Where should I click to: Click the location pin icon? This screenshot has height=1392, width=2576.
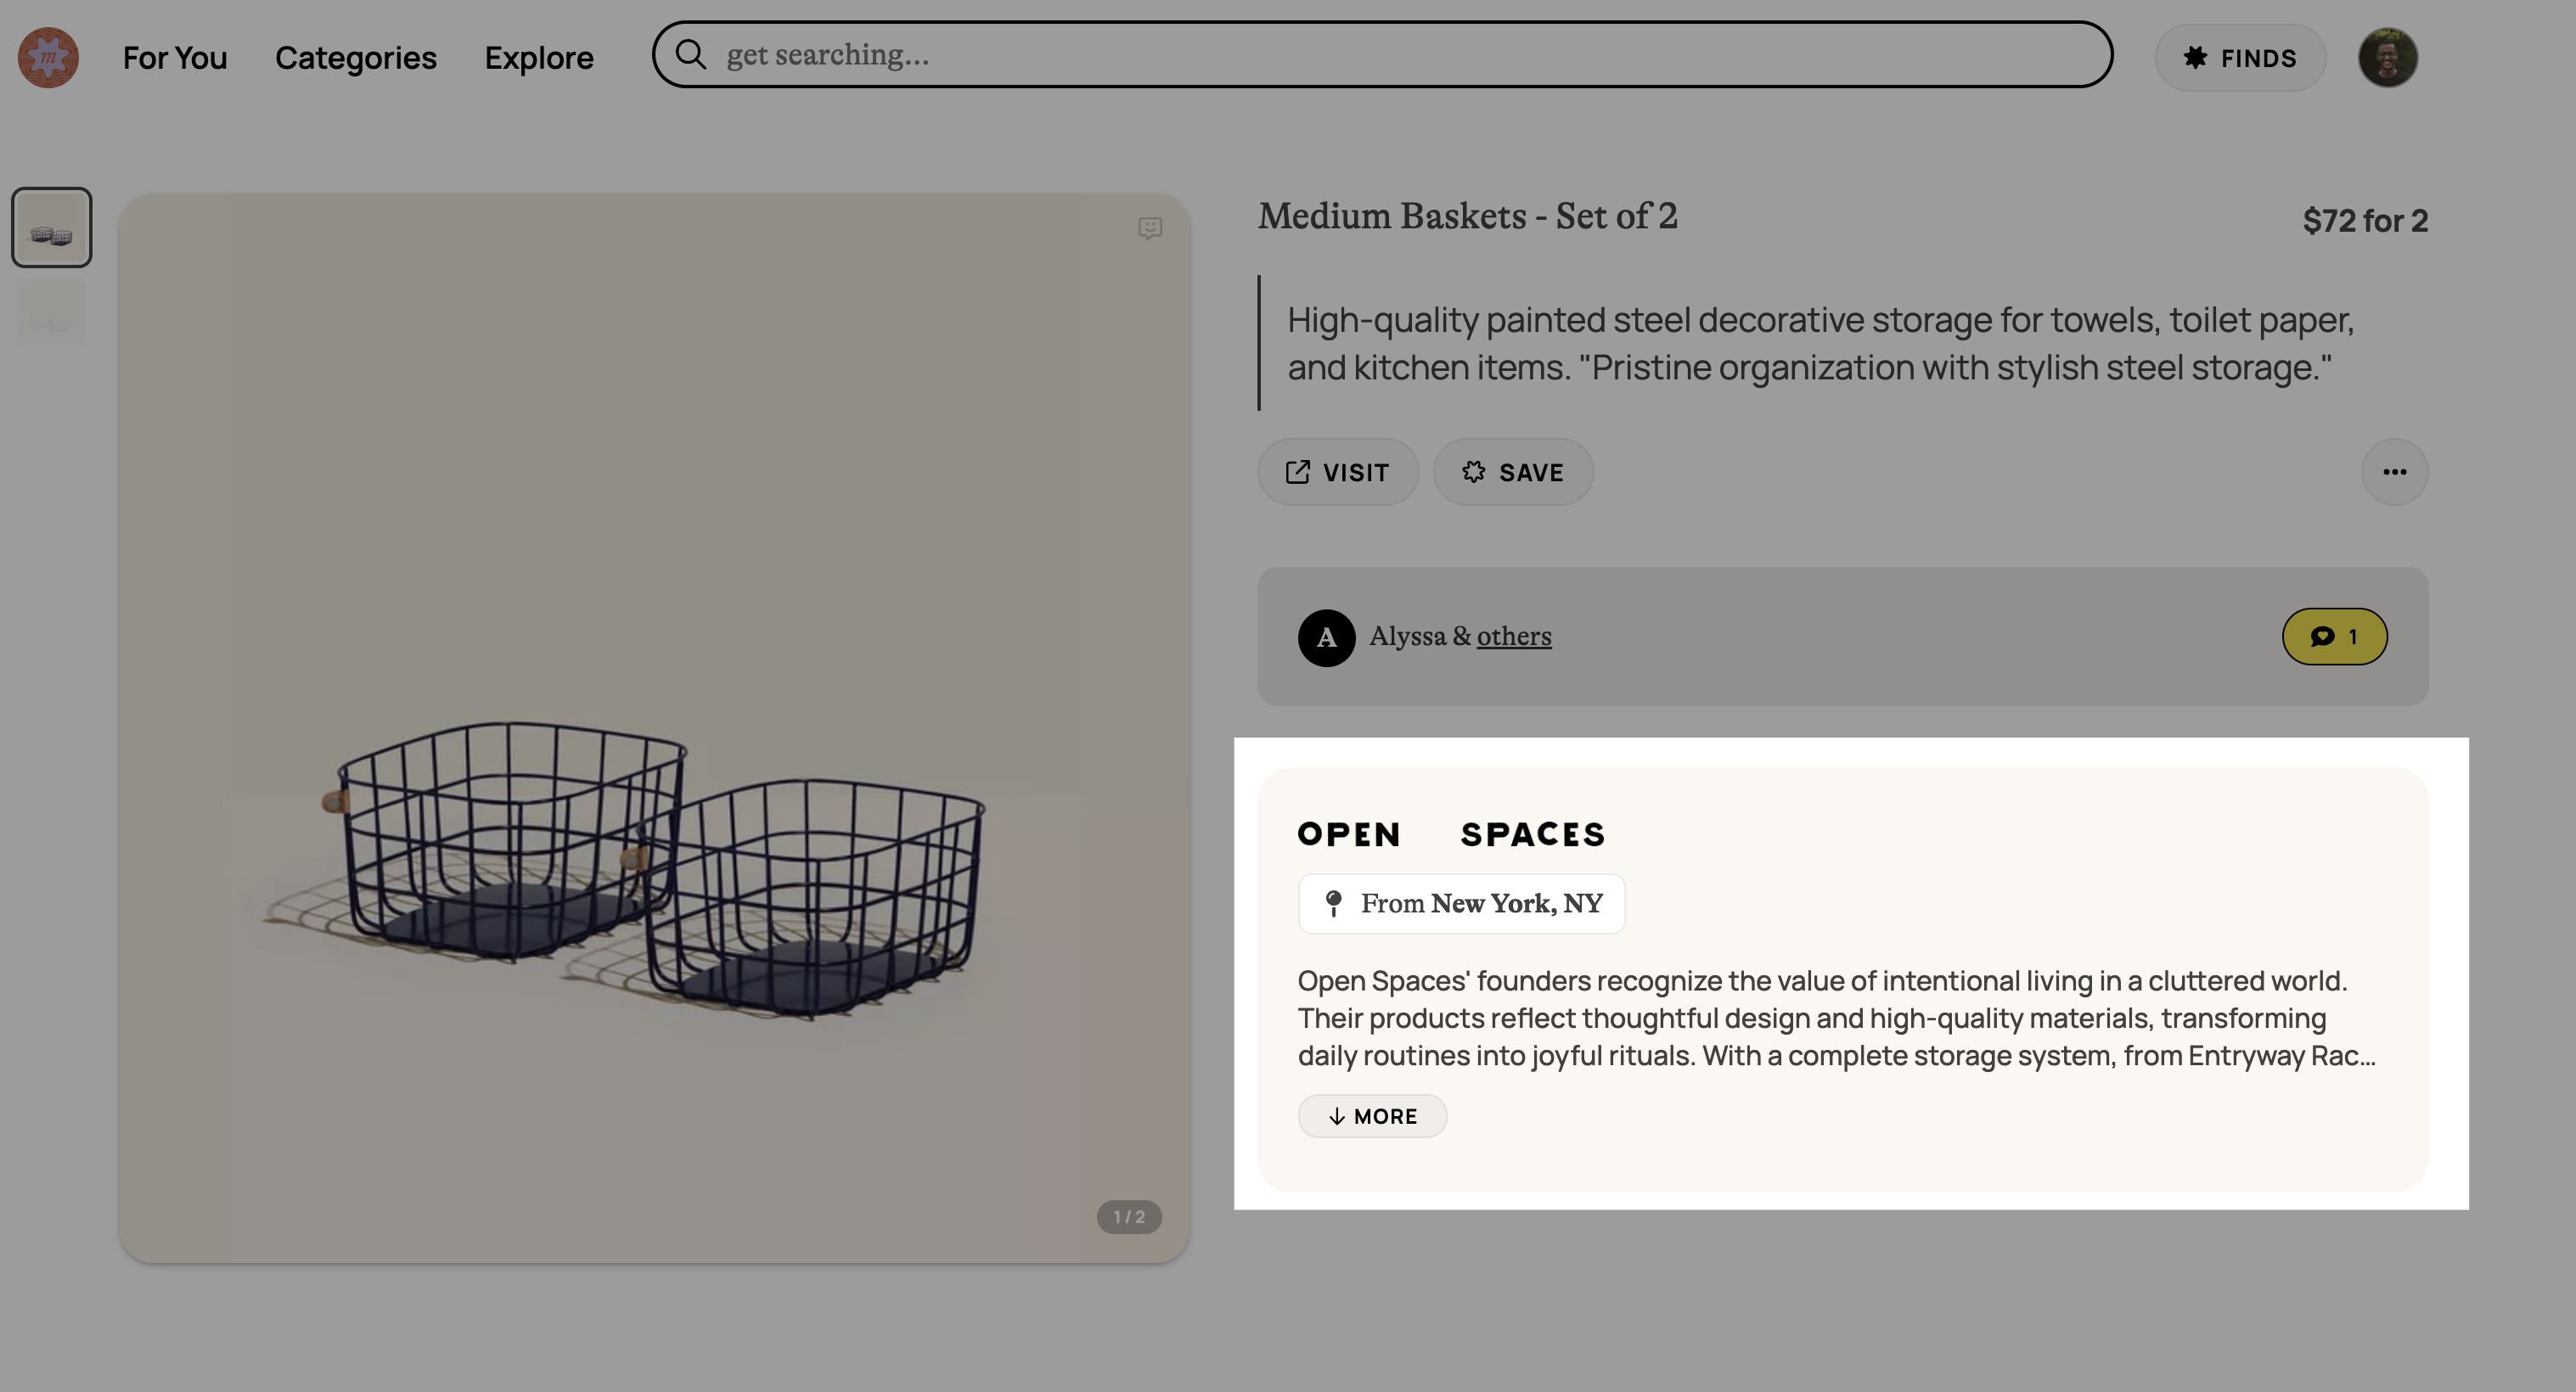[x=1333, y=904]
